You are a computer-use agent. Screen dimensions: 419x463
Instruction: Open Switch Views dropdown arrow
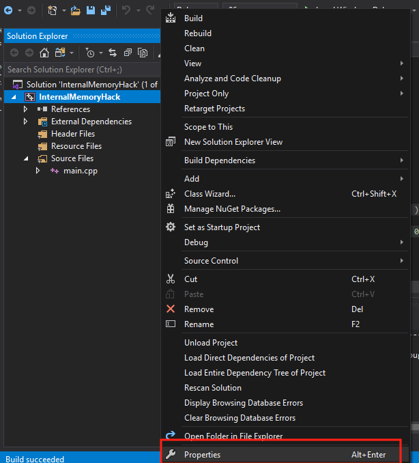point(72,53)
